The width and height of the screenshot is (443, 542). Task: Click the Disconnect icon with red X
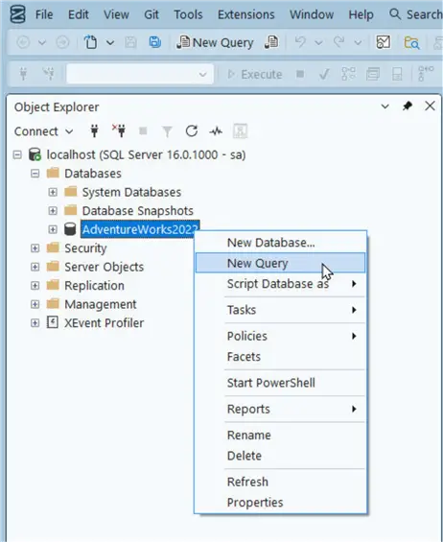pos(119,130)
